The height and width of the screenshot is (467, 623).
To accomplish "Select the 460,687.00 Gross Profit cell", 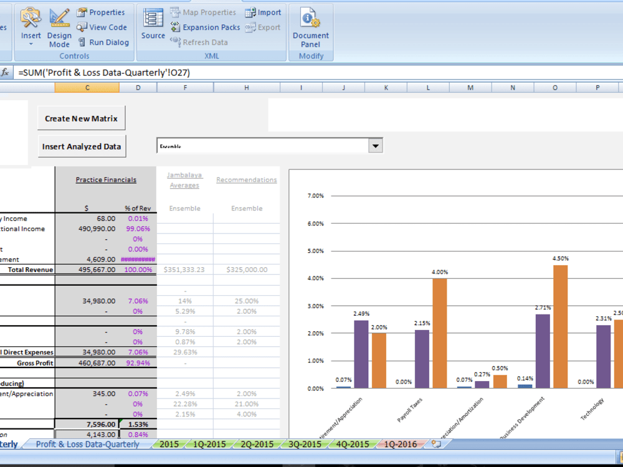I will [87, 362].
